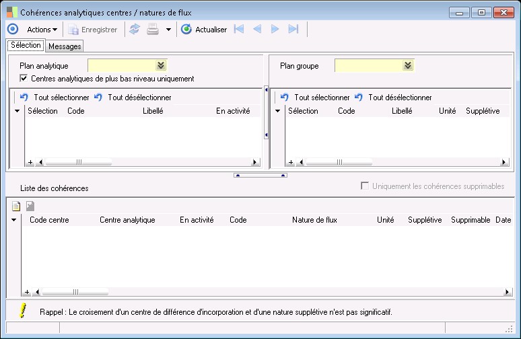Click the horizontal scrollbar thumb in Plan groupe grid

[339, 162]
